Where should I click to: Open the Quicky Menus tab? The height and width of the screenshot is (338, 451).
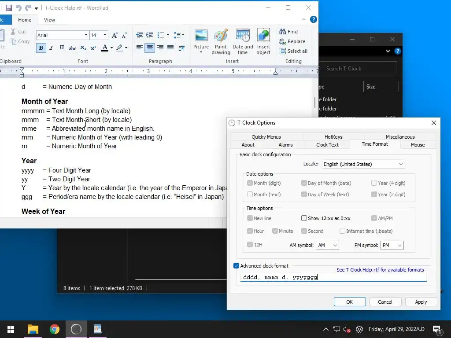[x=266, y=137]
